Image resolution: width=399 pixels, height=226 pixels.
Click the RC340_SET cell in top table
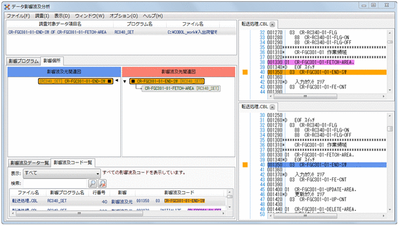coord(124,32)
